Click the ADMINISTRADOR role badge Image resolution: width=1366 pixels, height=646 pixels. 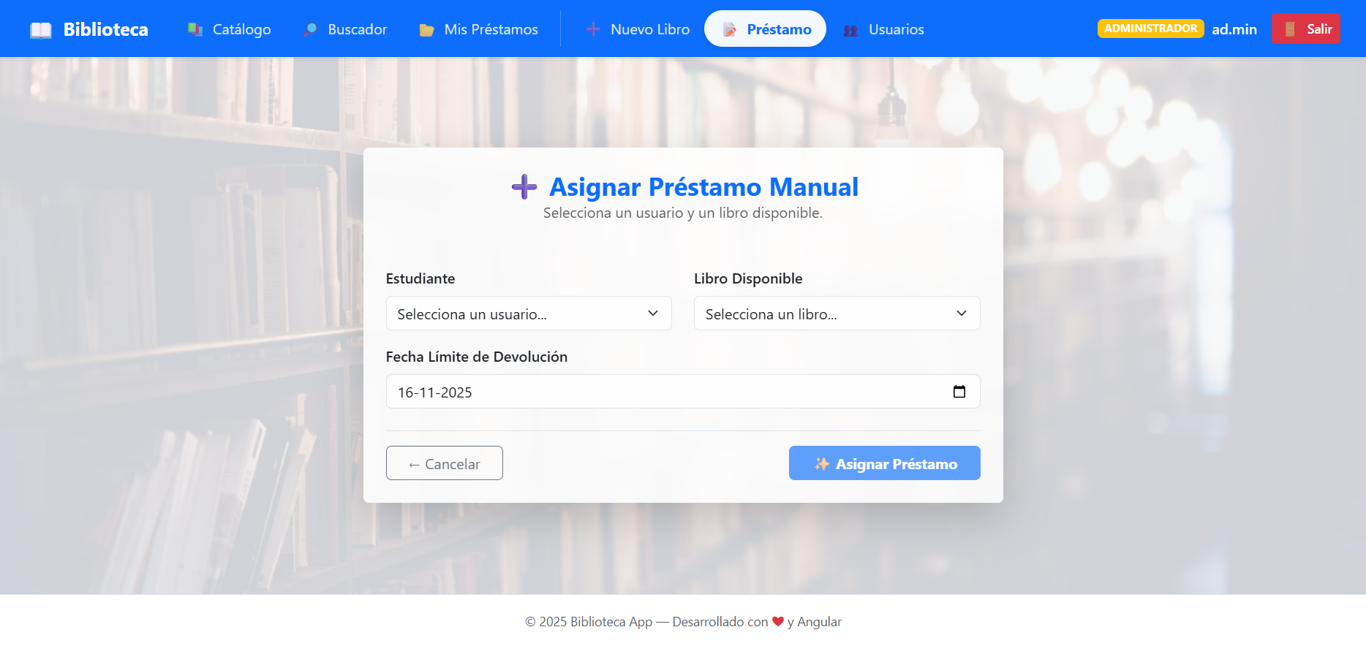(x=1150, y=28)
